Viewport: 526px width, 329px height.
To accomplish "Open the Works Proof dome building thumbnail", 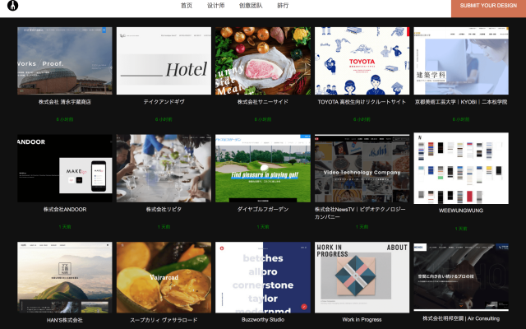I will pos(65,61).
